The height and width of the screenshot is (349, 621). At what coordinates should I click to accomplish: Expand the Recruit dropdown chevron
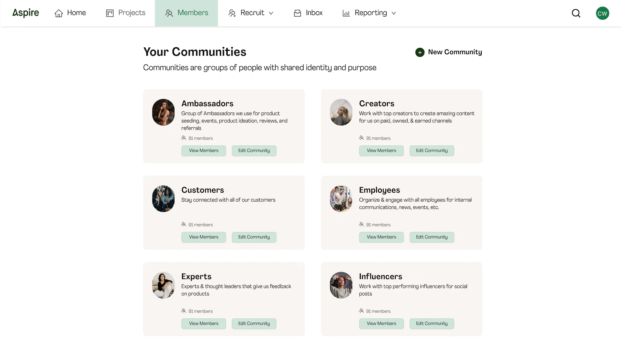click(271, 13)
